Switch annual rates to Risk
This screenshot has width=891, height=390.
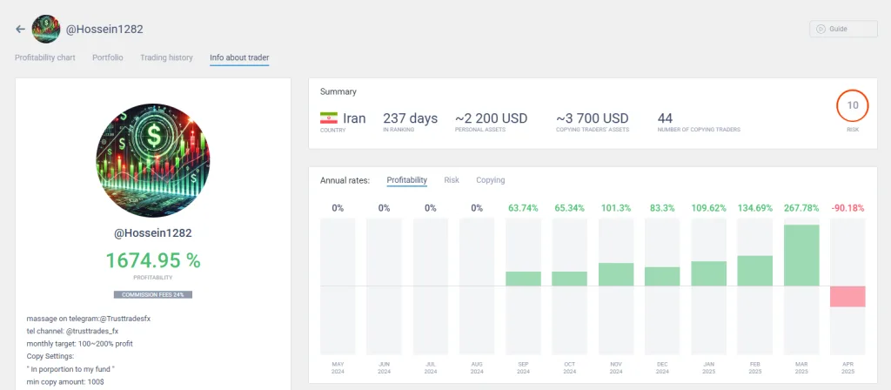pyautogui.click(x=452, y=180)
